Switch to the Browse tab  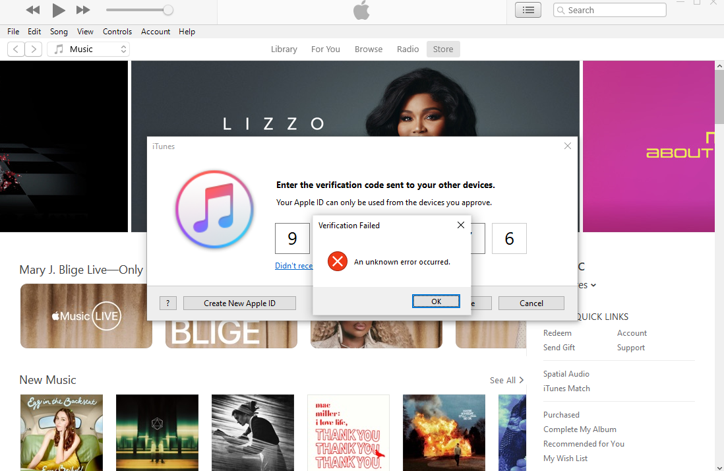tap(369, 49)
